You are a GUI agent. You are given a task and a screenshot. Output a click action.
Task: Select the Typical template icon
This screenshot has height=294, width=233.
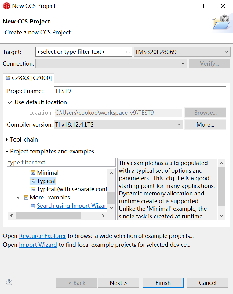coord(33,181)
